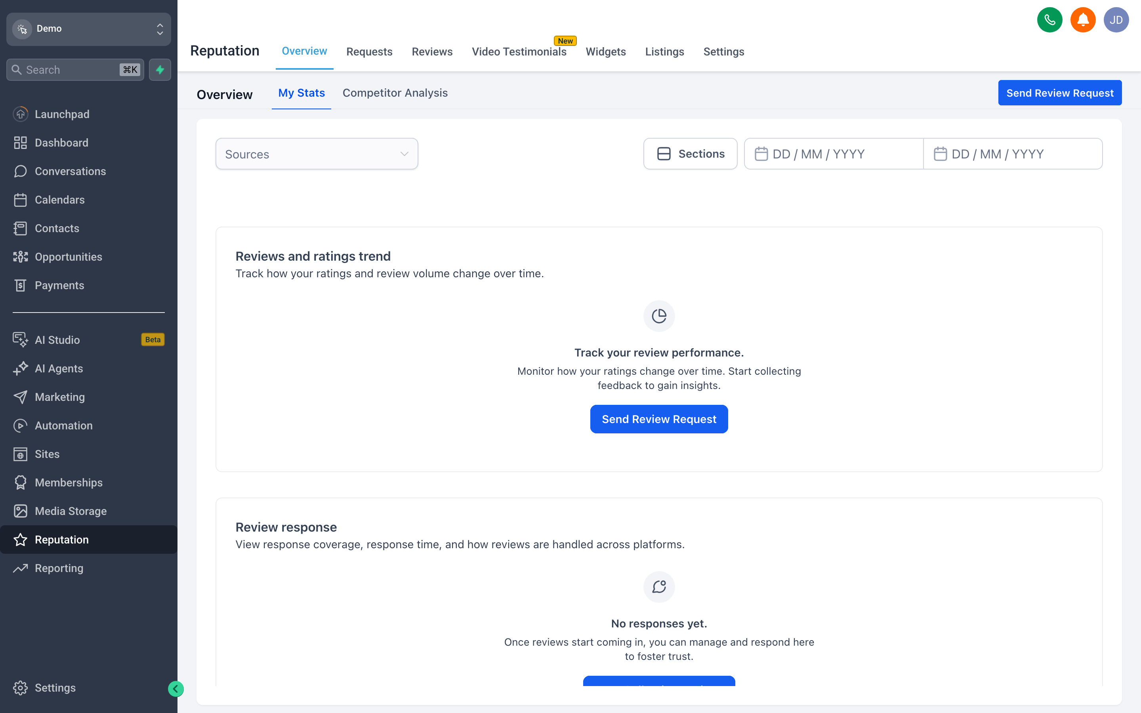Viewport: 1141px width, 713px height.
Task: Go to the Widgets tab
Action: click(605, 52)
